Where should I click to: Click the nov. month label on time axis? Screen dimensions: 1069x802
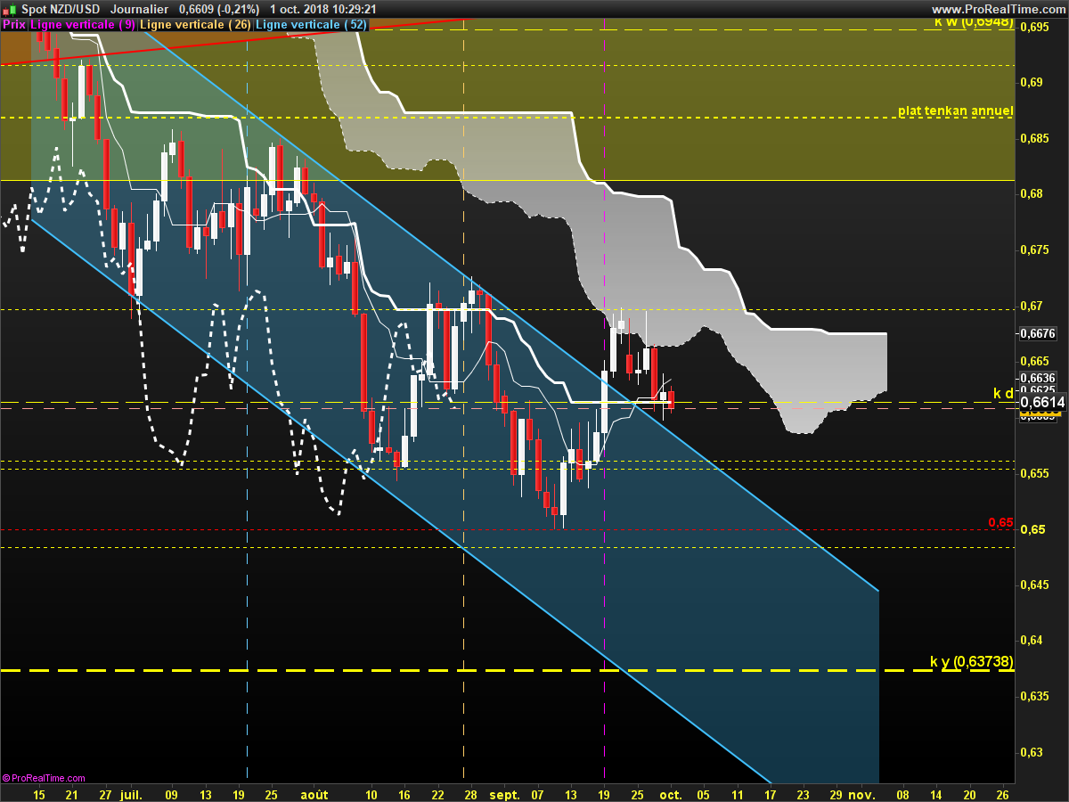point(861,793)
